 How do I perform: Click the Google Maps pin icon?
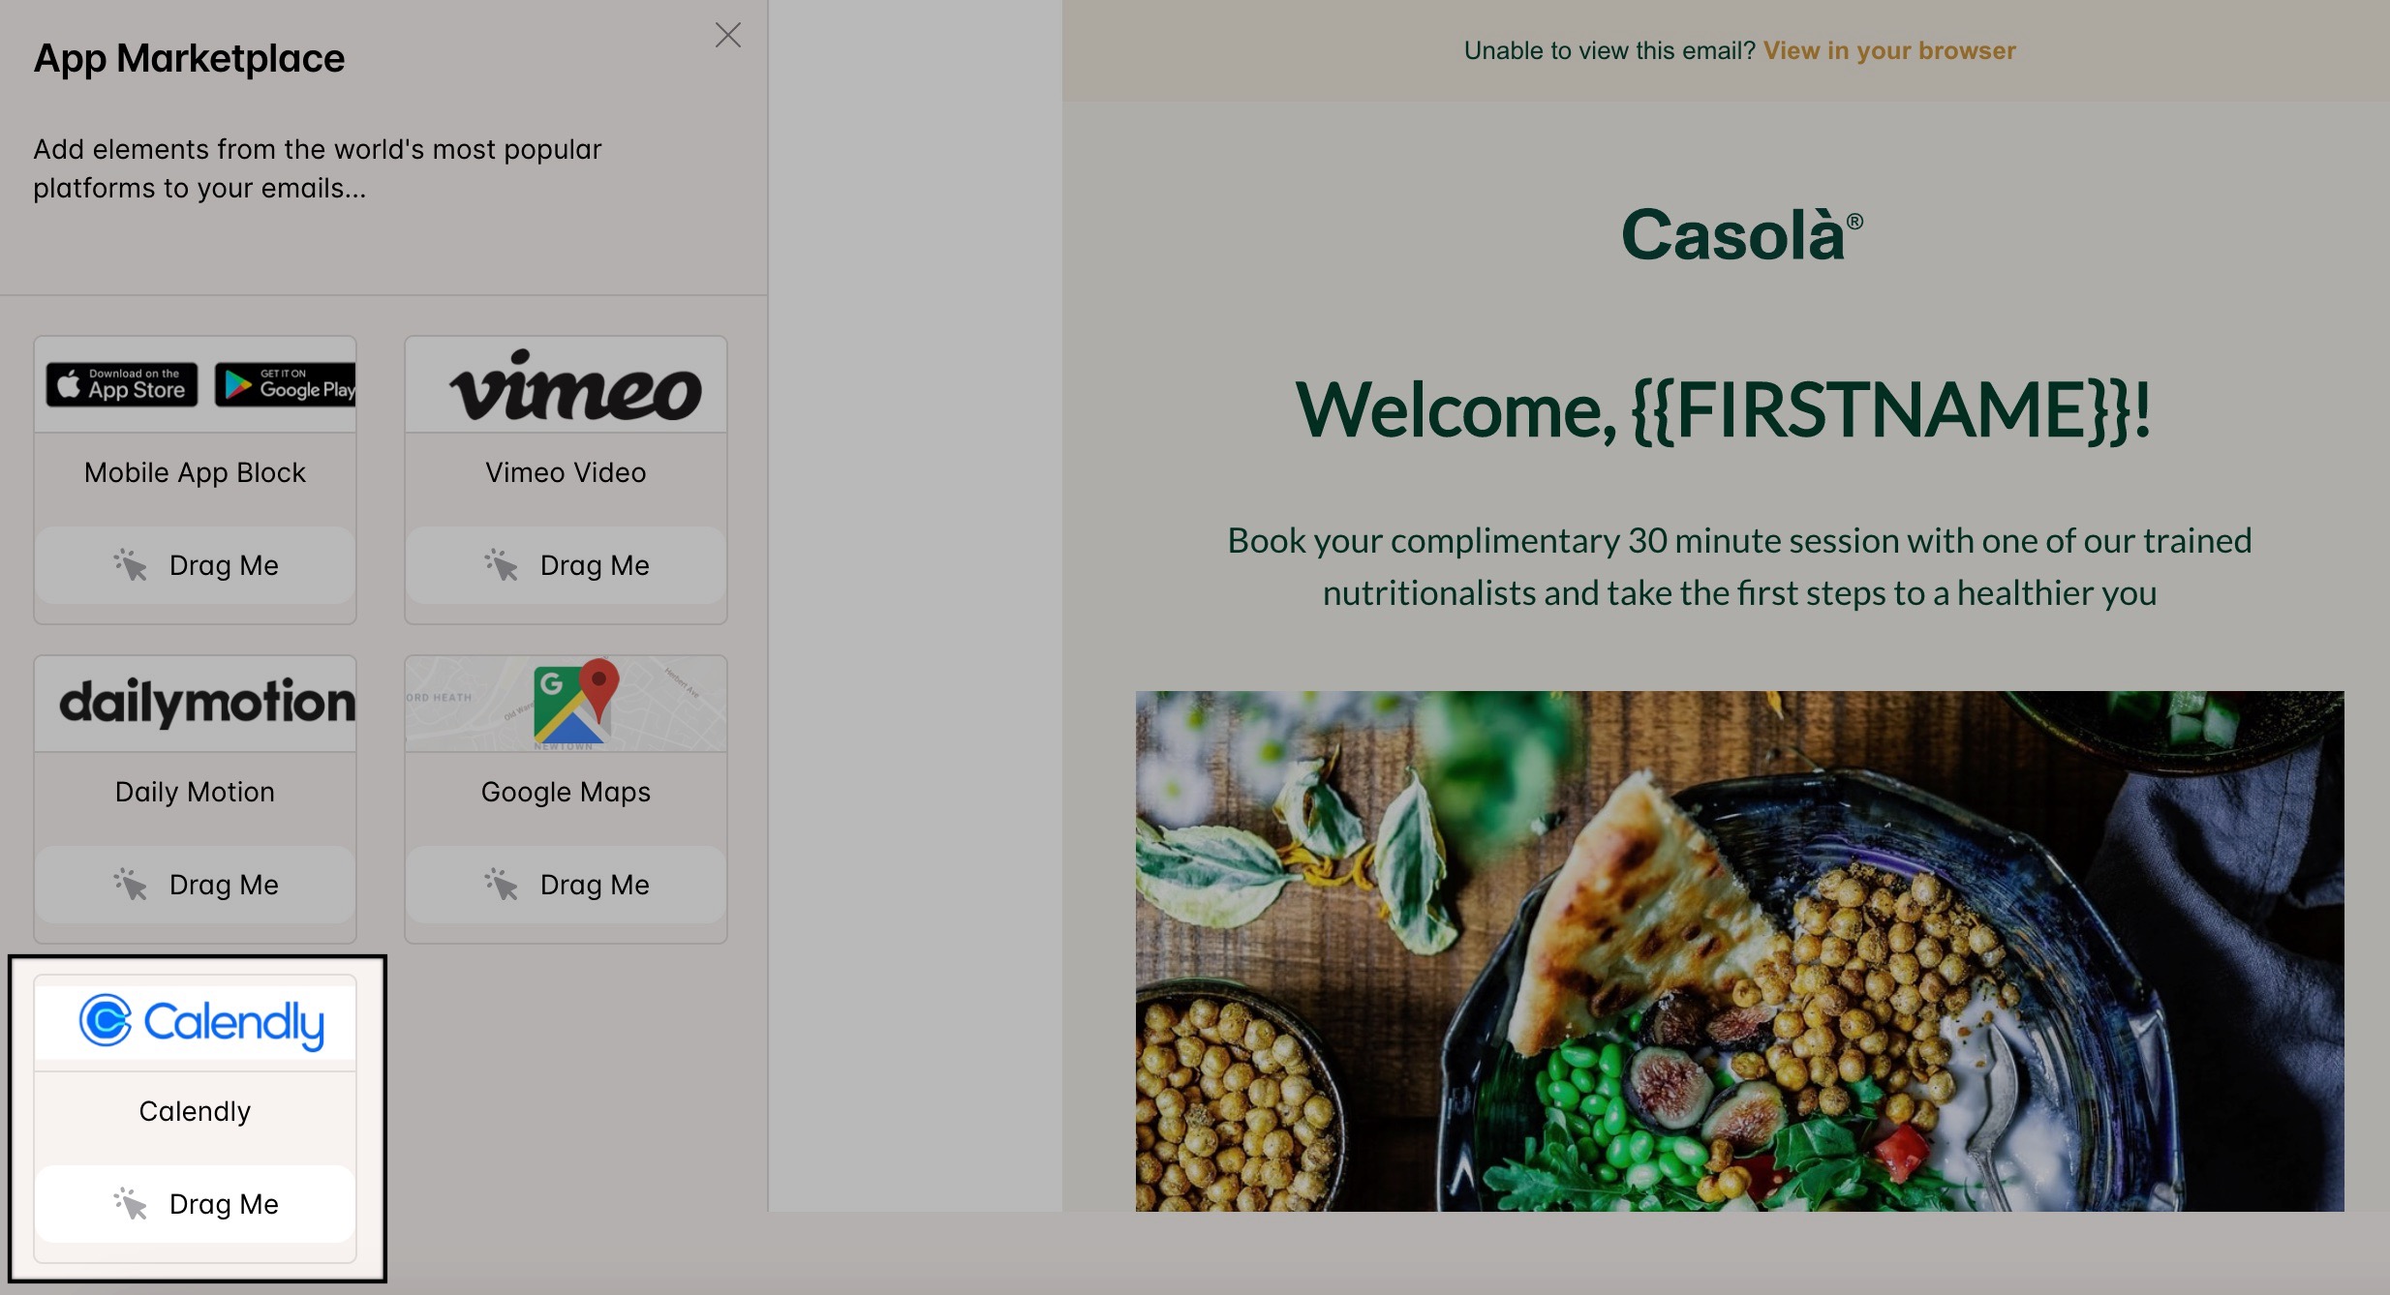click(598, 686)
